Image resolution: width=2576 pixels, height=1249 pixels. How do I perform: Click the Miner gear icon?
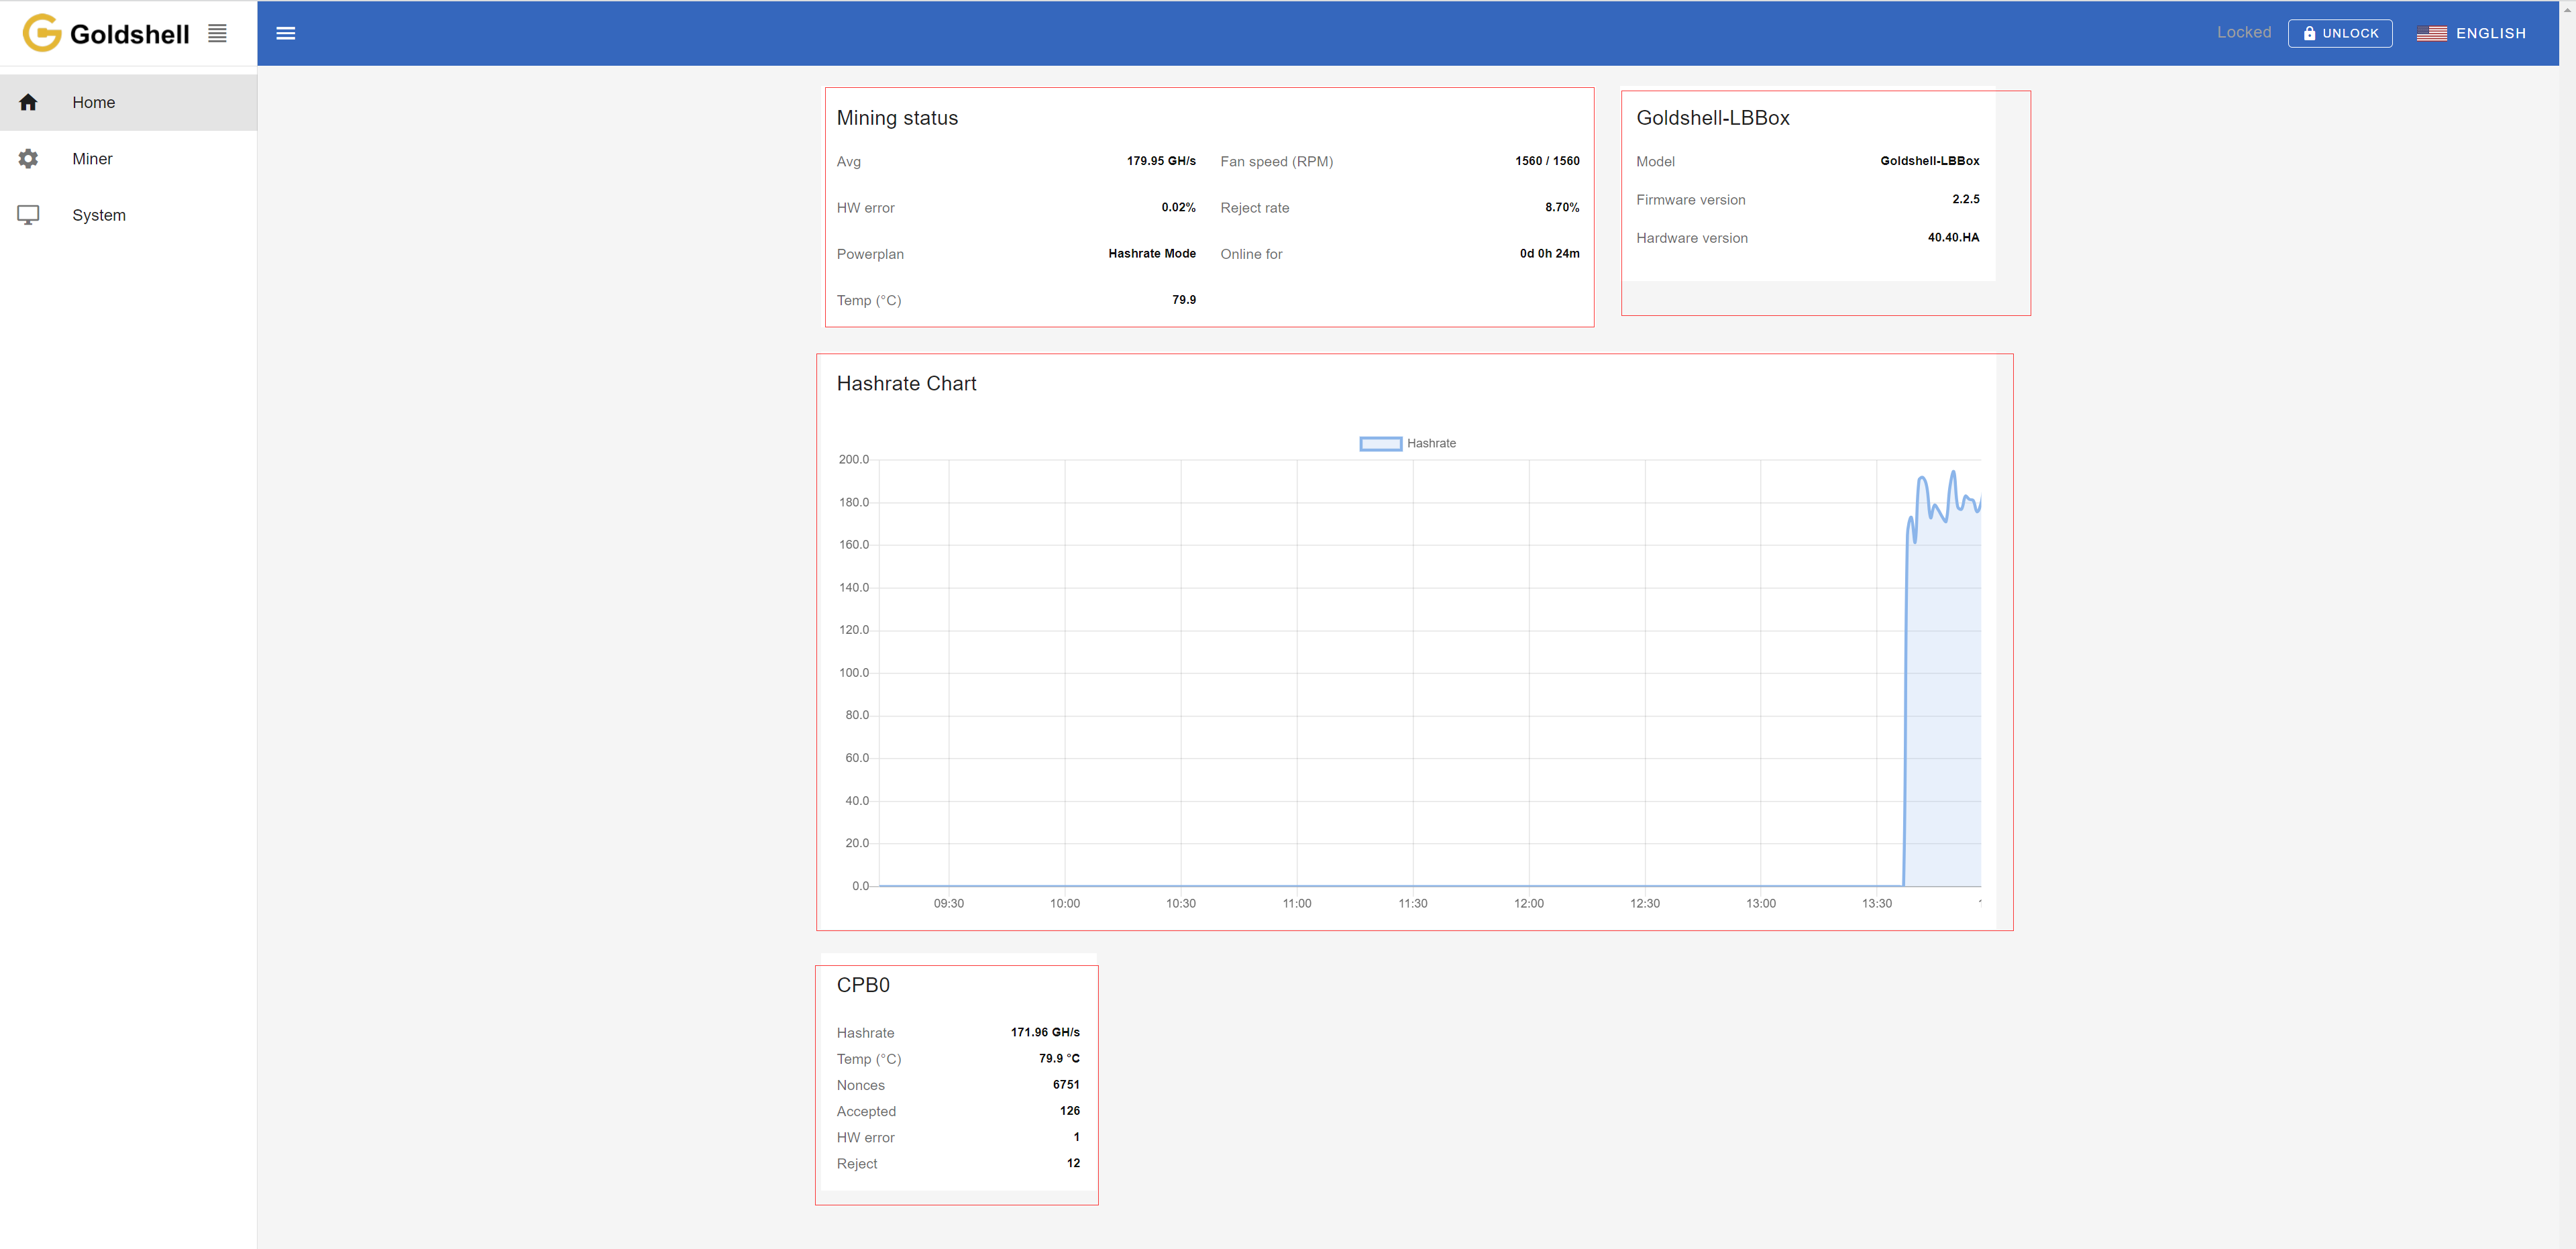tap(28, 159)
